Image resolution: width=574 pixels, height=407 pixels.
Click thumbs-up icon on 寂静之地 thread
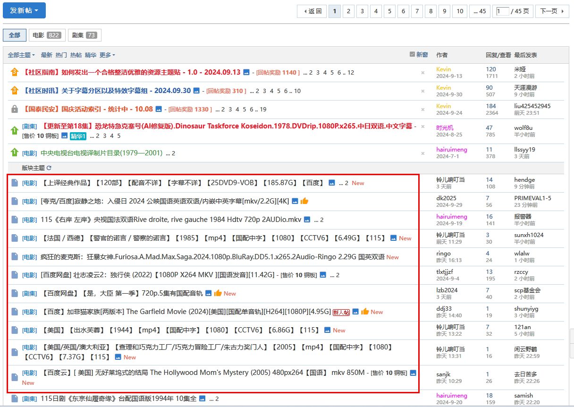tap(304, 201)
